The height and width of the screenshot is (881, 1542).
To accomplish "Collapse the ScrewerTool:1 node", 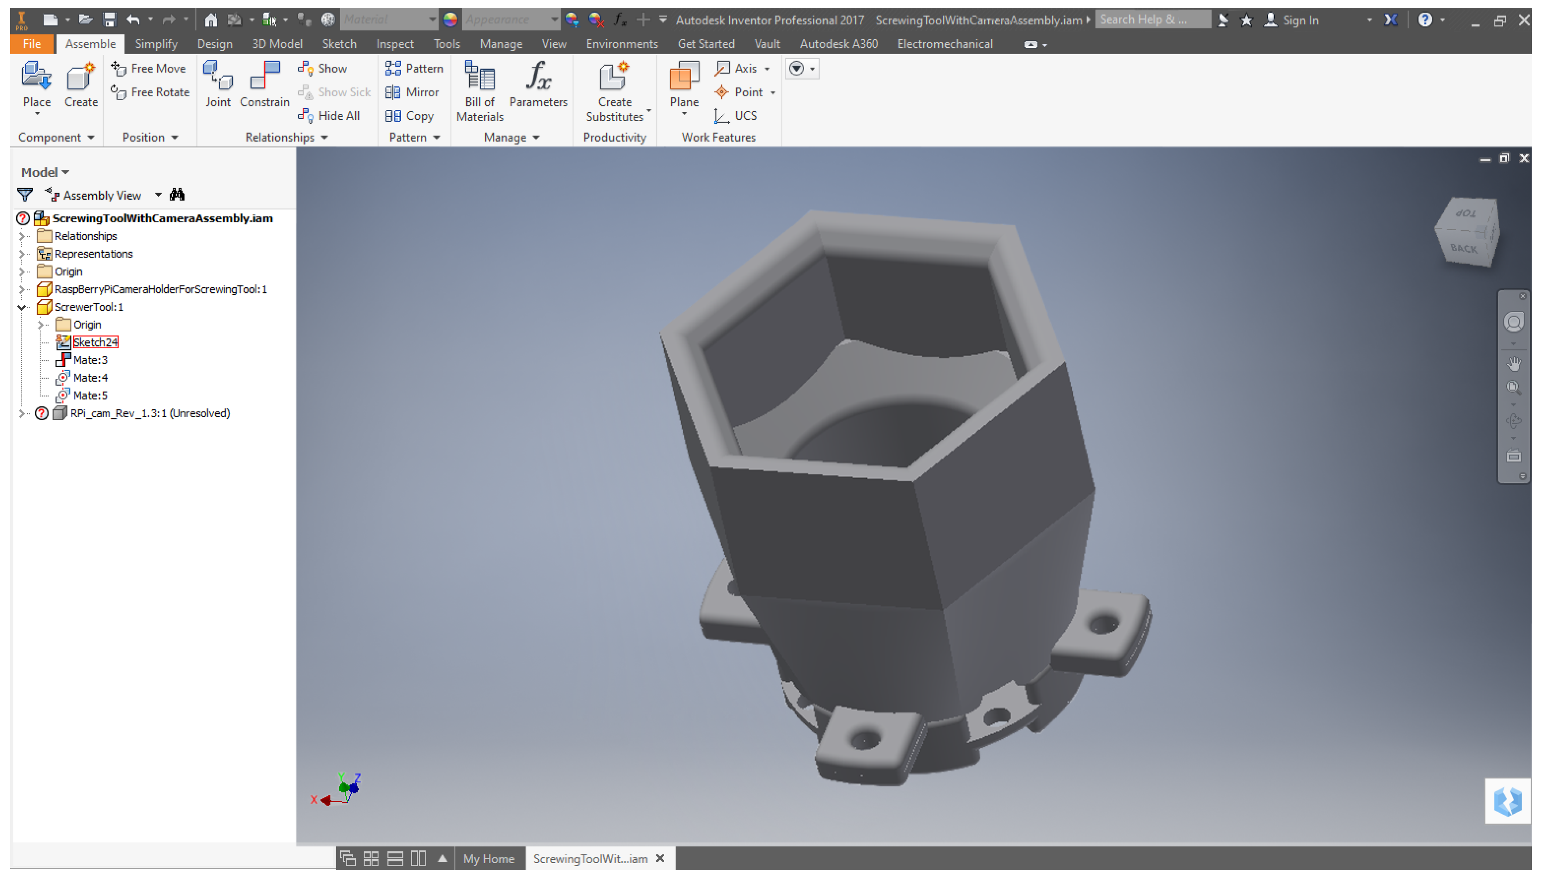I will pyautogui.click(x=22, y=307).
